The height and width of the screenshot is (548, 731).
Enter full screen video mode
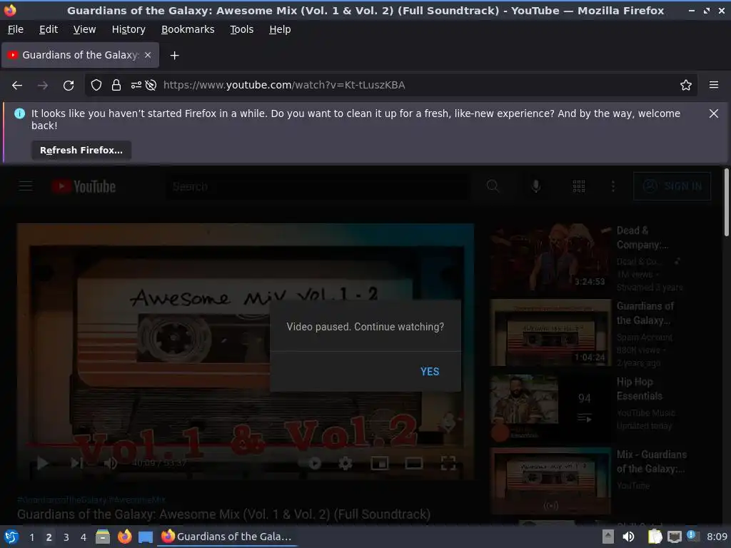pos(448,462)
